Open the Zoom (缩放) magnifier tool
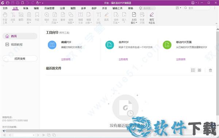The height and width of the screenshot is (138, 219). click(47, 18)
